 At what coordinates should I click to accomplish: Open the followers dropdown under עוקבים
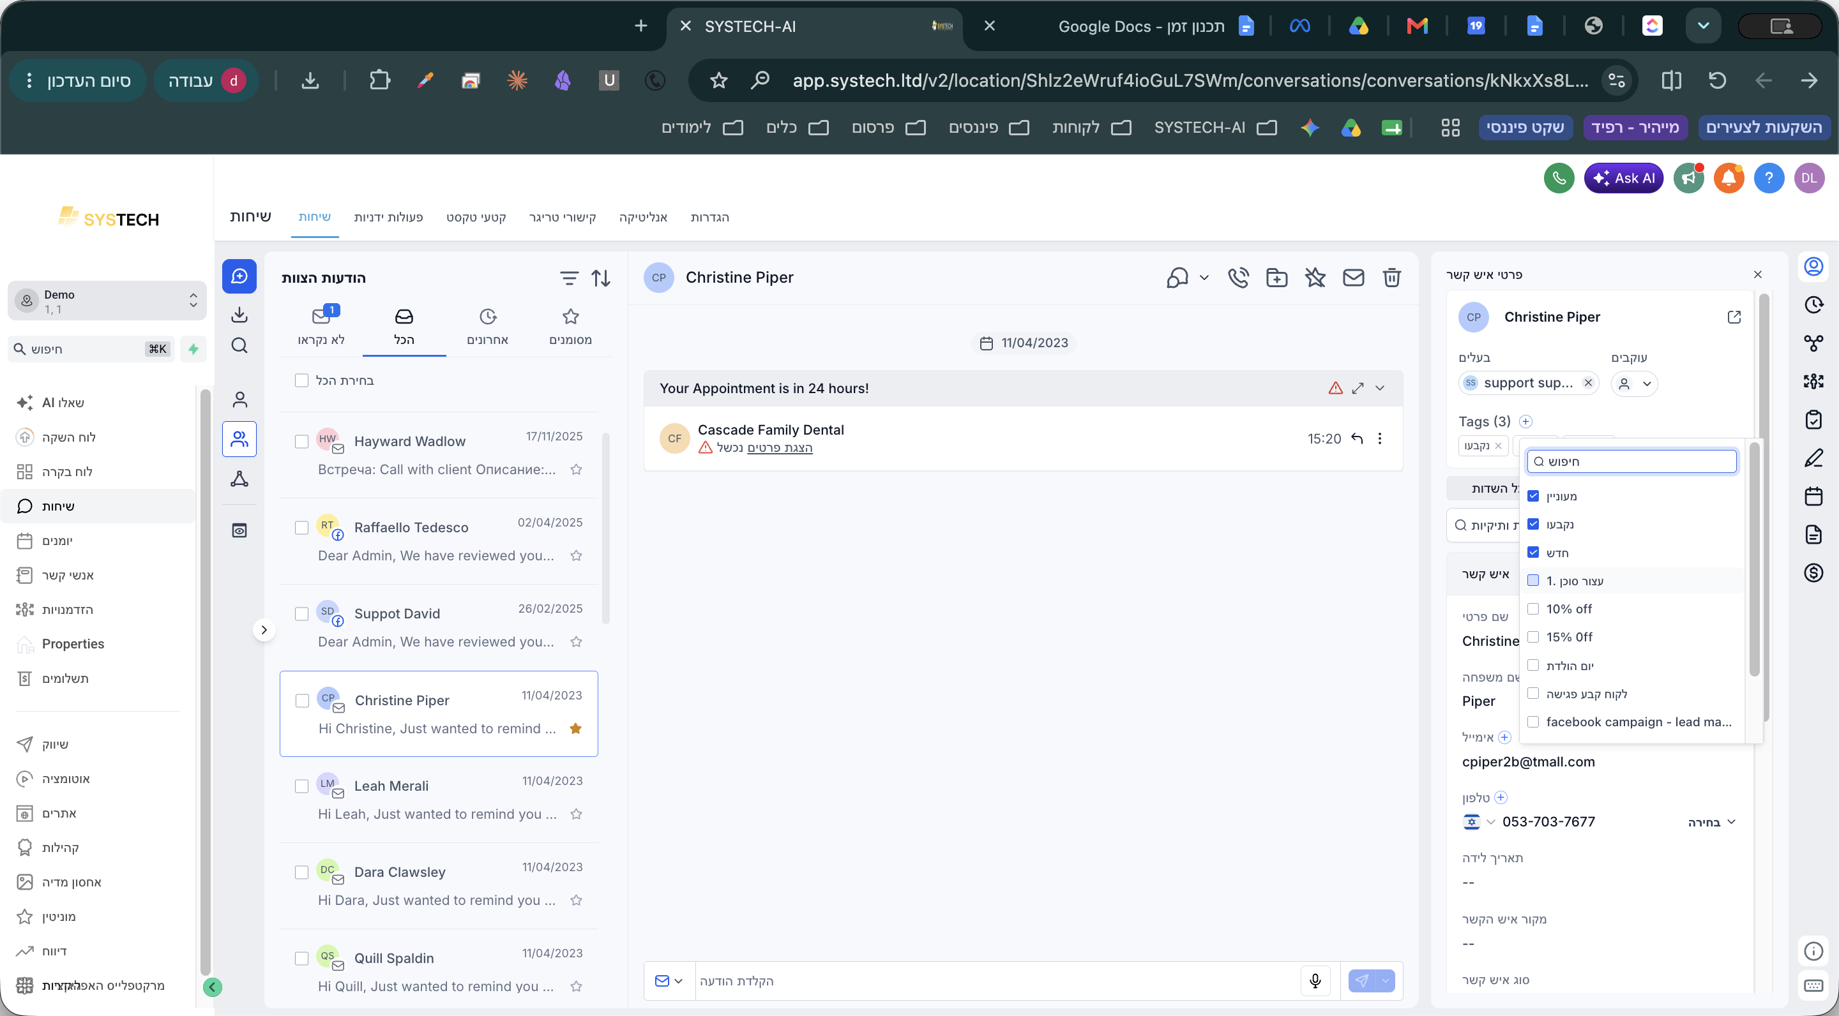pyautogui.click(x=1634, y=383)
